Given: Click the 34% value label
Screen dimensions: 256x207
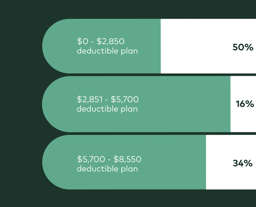Looking at the screenshot, I should 243,164.
